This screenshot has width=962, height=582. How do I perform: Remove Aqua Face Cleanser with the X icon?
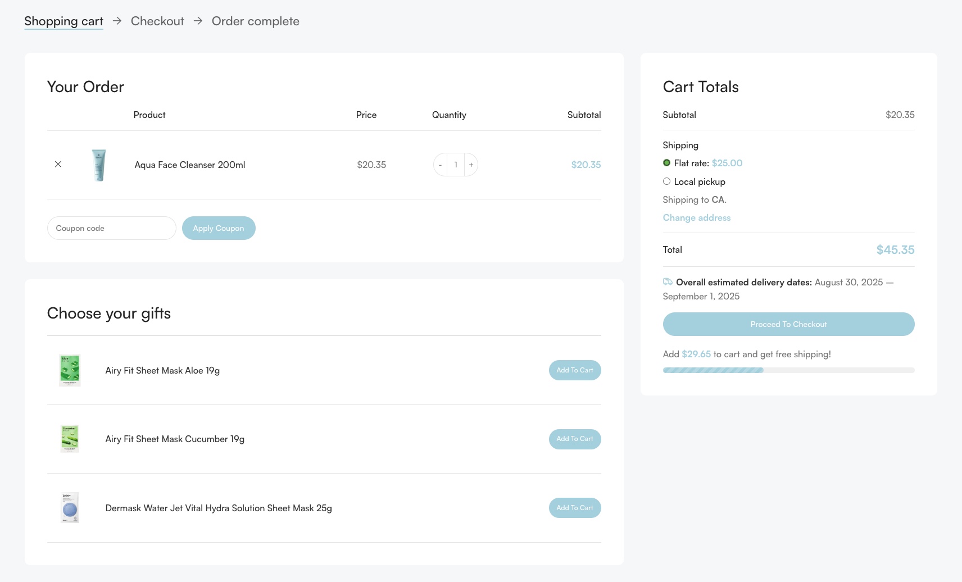[58, 165]
